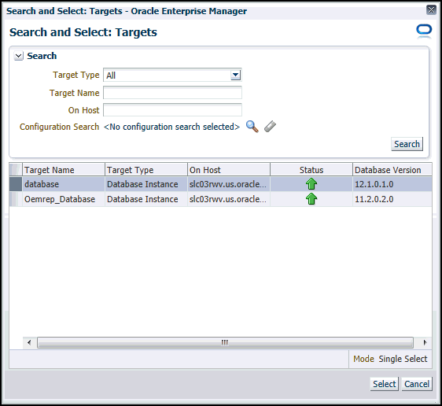Focus the On Host input field
442x406 pixels.
pyautogui.click(x=172, y=110)
